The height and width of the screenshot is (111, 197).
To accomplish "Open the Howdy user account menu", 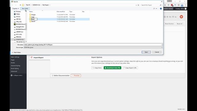I will coord(181,9).
